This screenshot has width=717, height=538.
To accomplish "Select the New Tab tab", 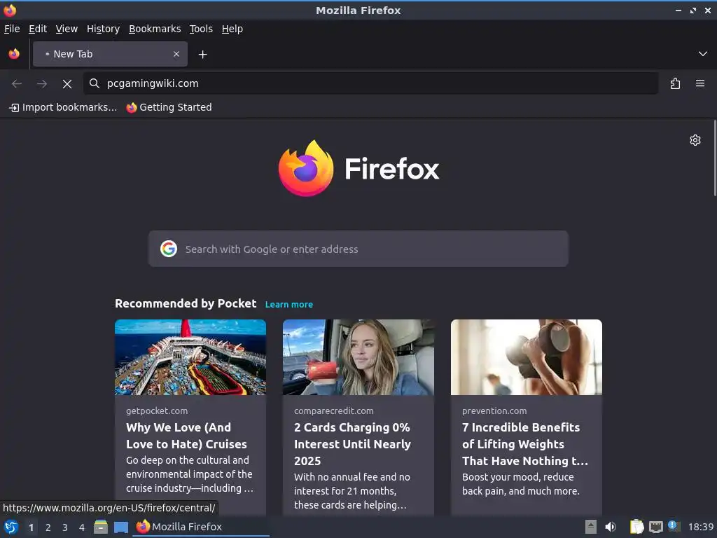I will [110, 54].
